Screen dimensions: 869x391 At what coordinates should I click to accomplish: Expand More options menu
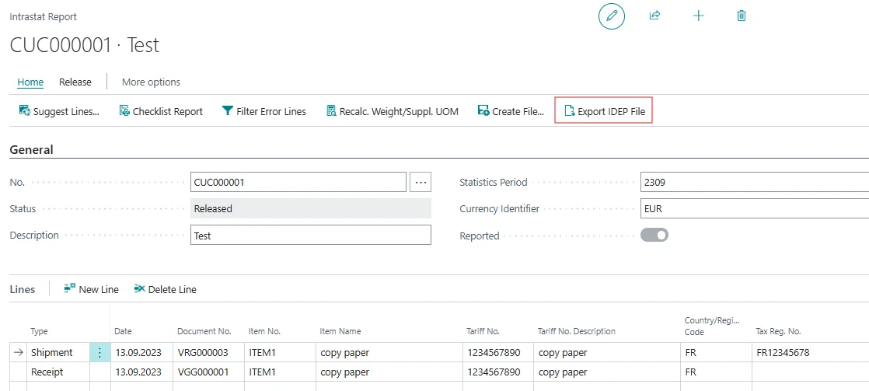point(151,82)
